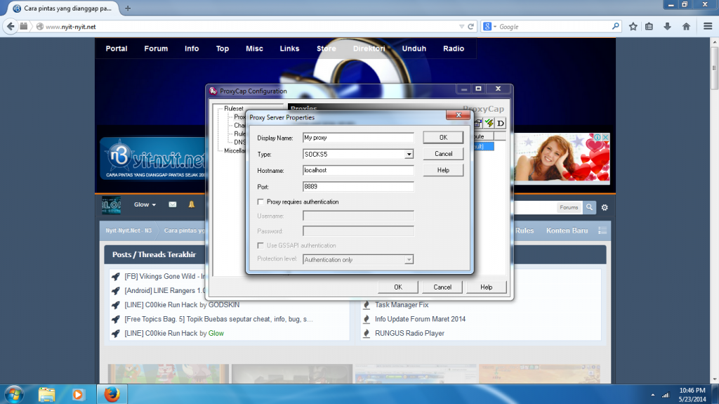Click OK in Proxy Server Properties
Viewport: 719px width, 404px height.
pos(443,137)
